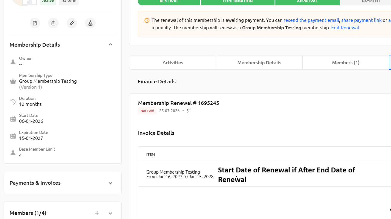391x219 pixels.
Task: Expand the Payments & Invoices section
Action: point(111,183)
